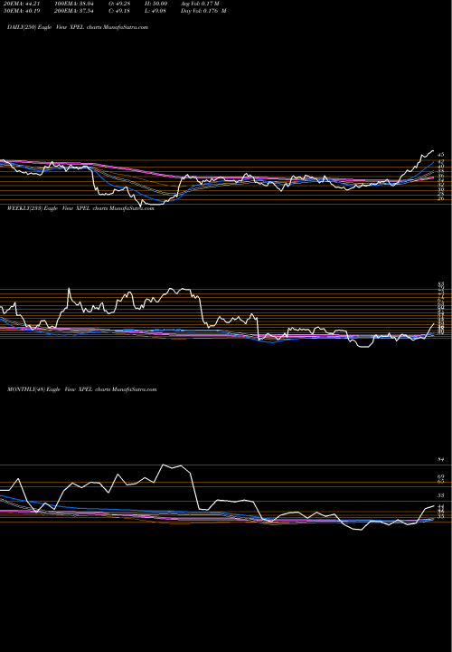
Task: Click the 53 price label on monthly chart
Action: [442, 495]
